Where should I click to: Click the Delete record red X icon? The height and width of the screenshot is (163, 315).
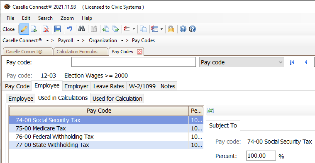[46, 29]
